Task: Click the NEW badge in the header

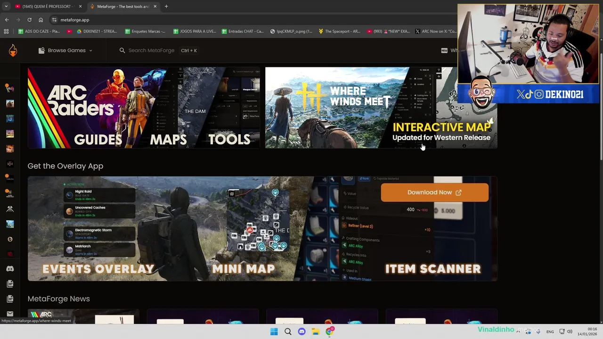Action: [x=444, y=50]
